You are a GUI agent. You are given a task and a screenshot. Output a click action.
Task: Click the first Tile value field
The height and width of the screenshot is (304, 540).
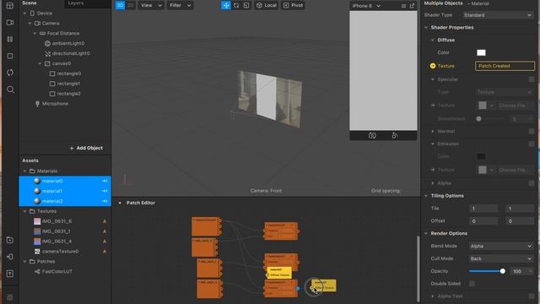(483, 209)
